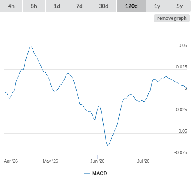Click the Jun '26 axis label

97,161
